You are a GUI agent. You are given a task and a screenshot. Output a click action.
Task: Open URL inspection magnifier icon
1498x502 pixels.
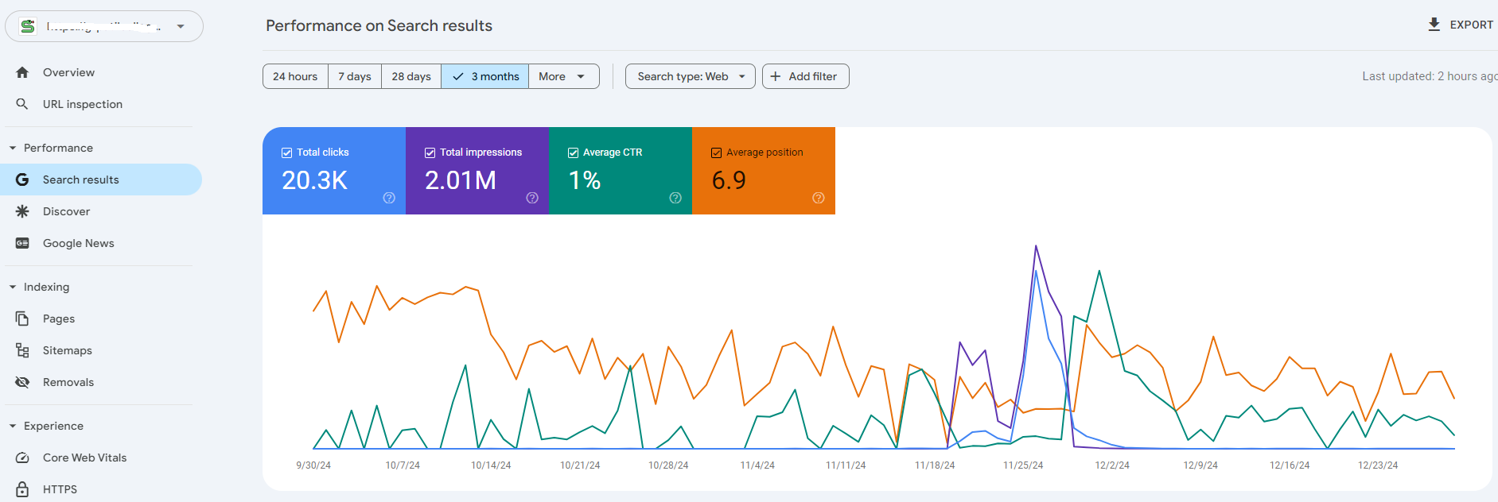coord(22,104)
